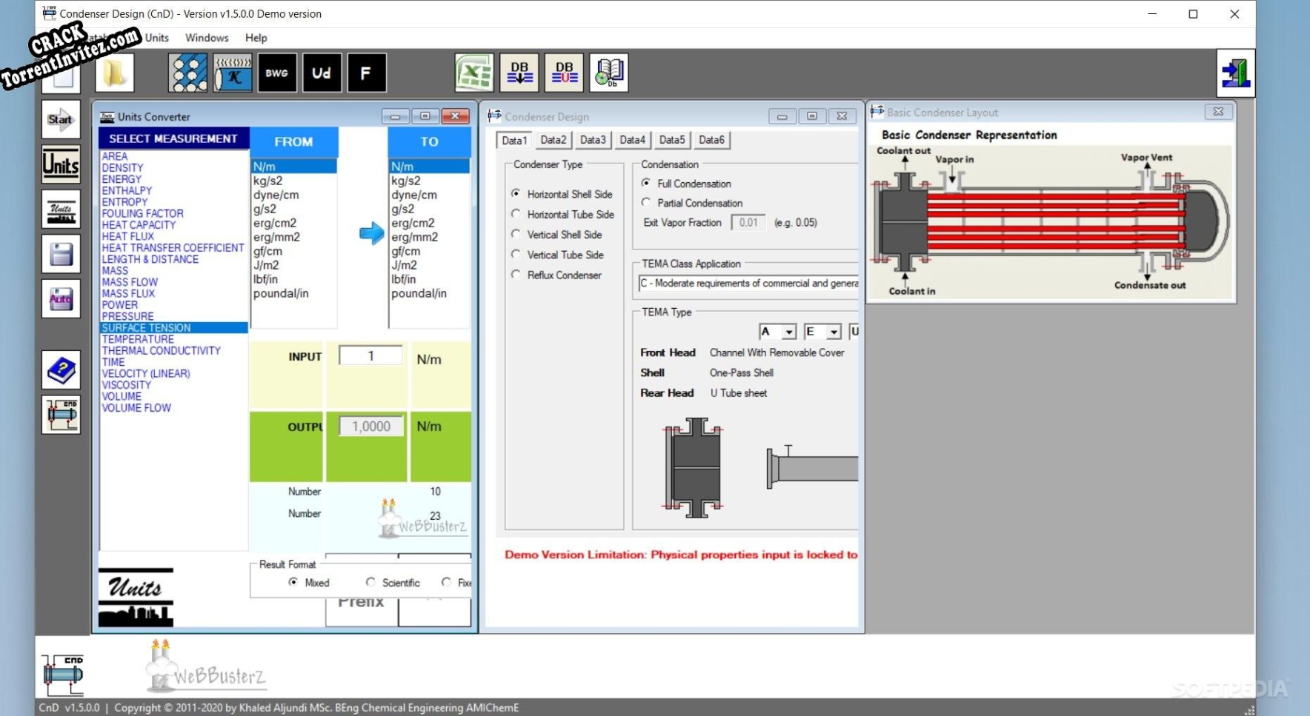The width and height of the screenshot is (1310, 716).
Task: Select Vertical Tube Side condenser type
Action: tap(516, 254)
